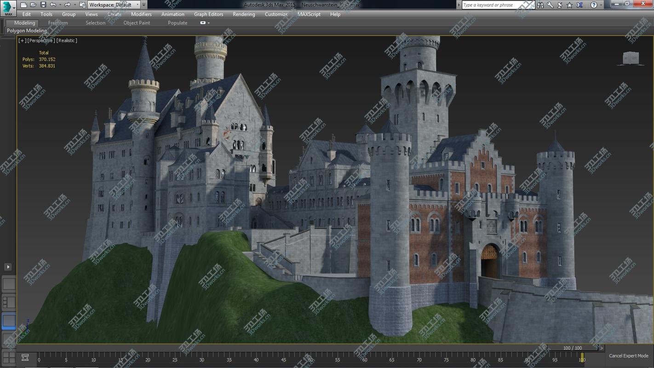Click the star Favorites icon
This screenshot has width=654, height=368.
(570, 5)
